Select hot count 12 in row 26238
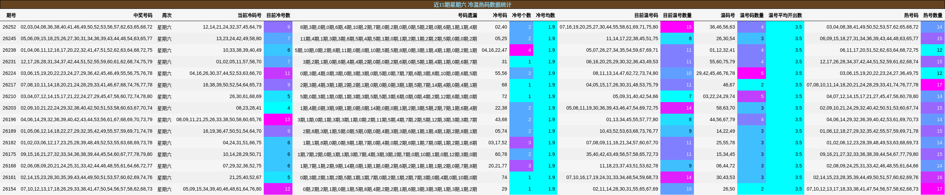Viewport: 945px width, 195px height. point(933,50)
